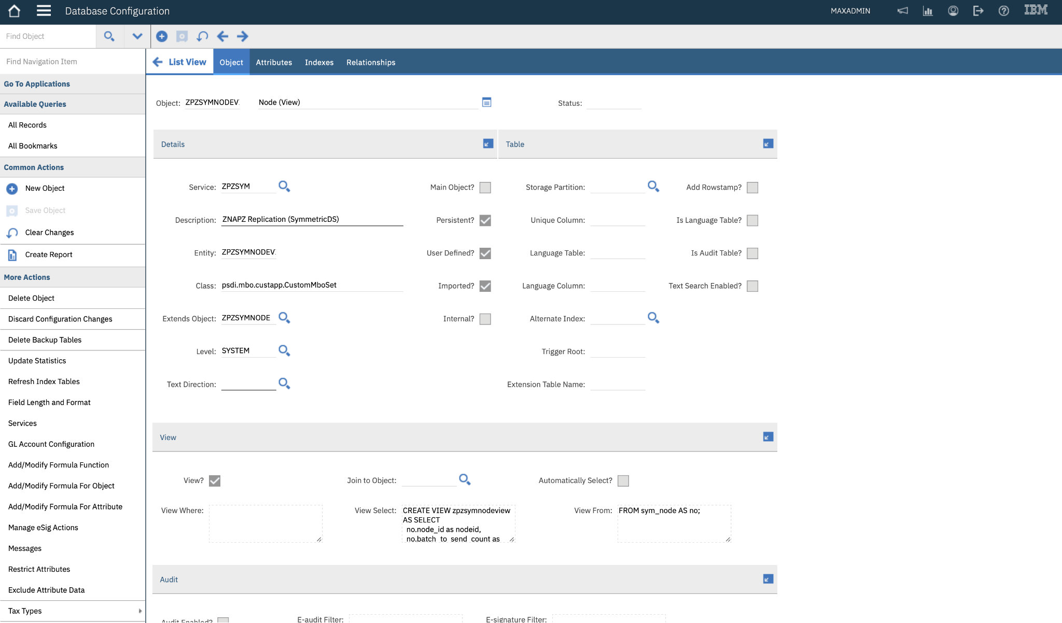
Task: Click the Description text field
Action: click(x=312, y=220)
